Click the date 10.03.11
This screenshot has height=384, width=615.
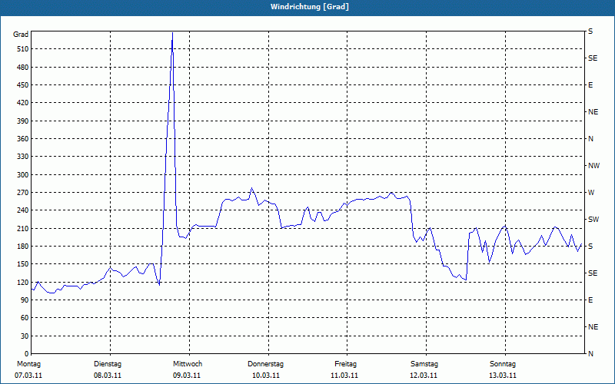click(x=266, y=376)
